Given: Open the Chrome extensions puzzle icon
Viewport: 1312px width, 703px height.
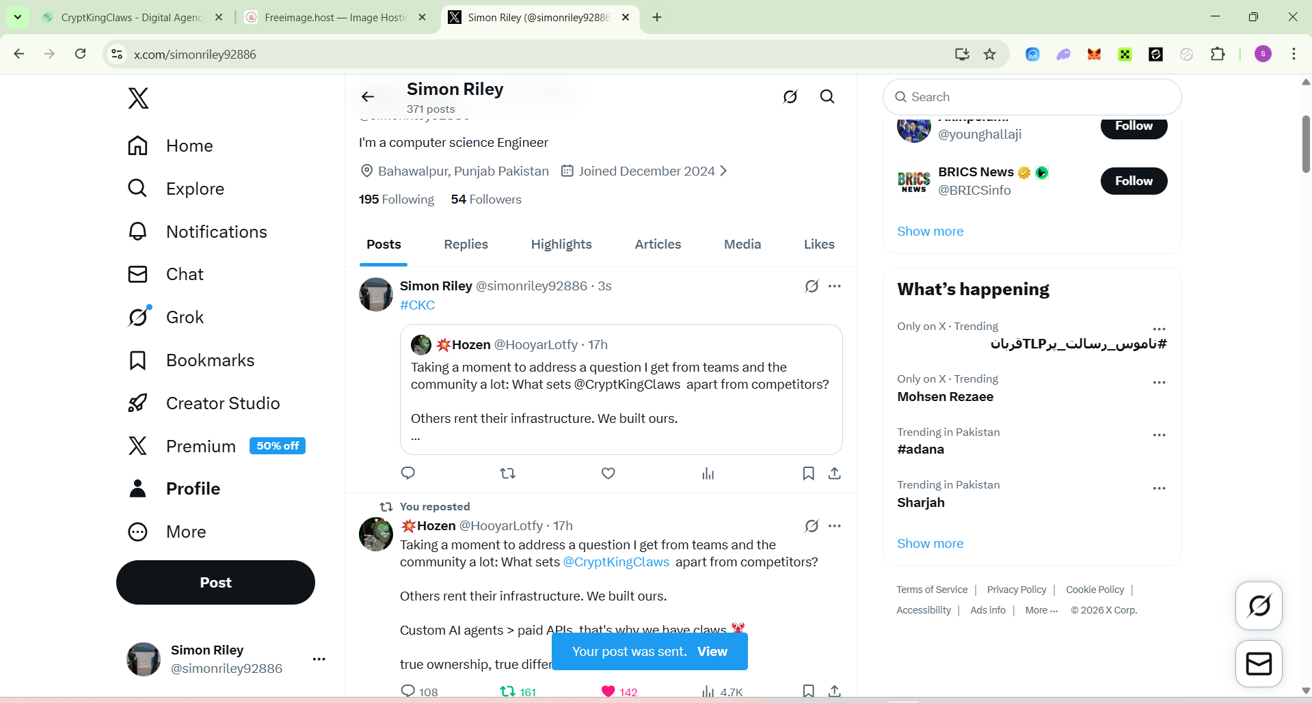Looking at the screenshot, I should (x=1217, y=54).
